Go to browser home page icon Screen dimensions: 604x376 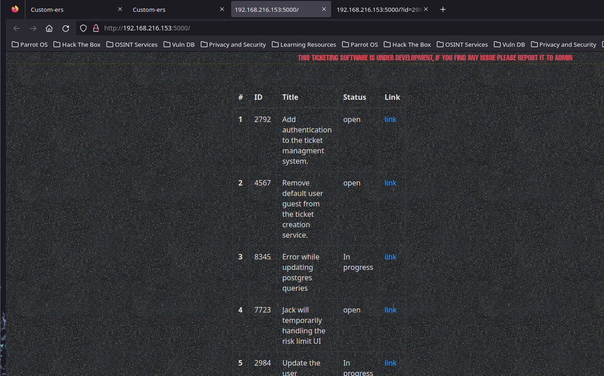(49, 28)
